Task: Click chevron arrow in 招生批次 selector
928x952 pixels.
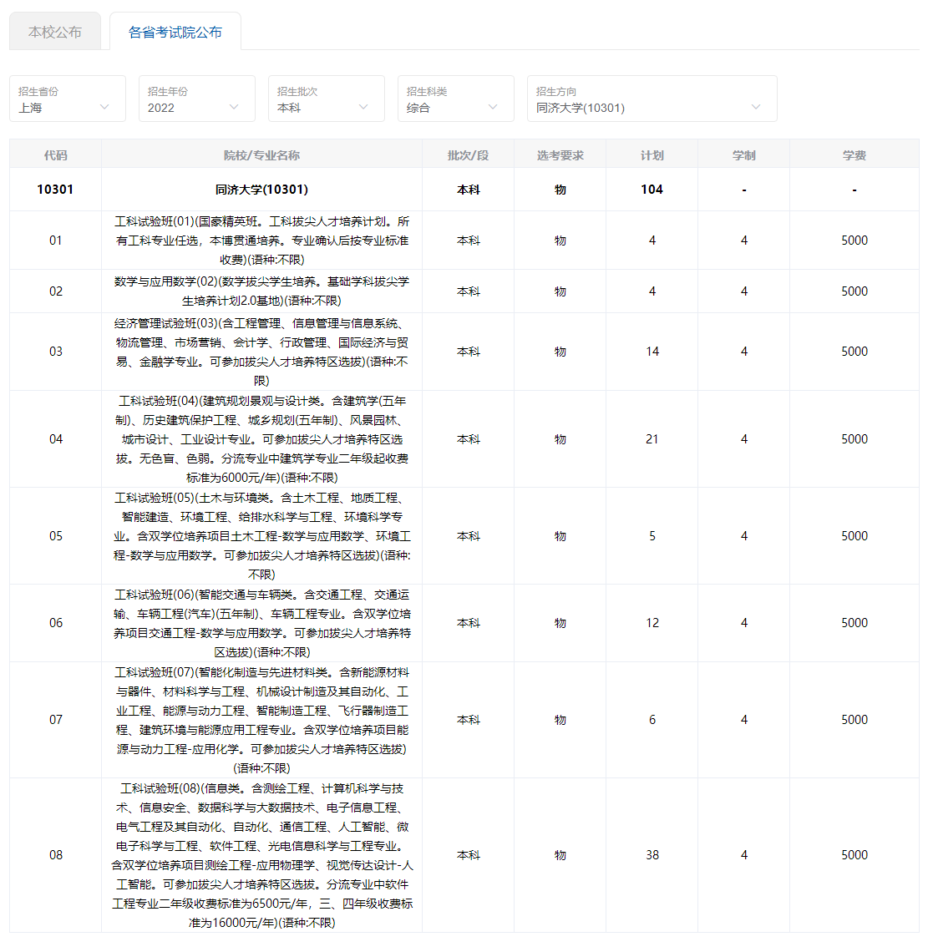Action: pyautogui.click(x=363, y=107)
